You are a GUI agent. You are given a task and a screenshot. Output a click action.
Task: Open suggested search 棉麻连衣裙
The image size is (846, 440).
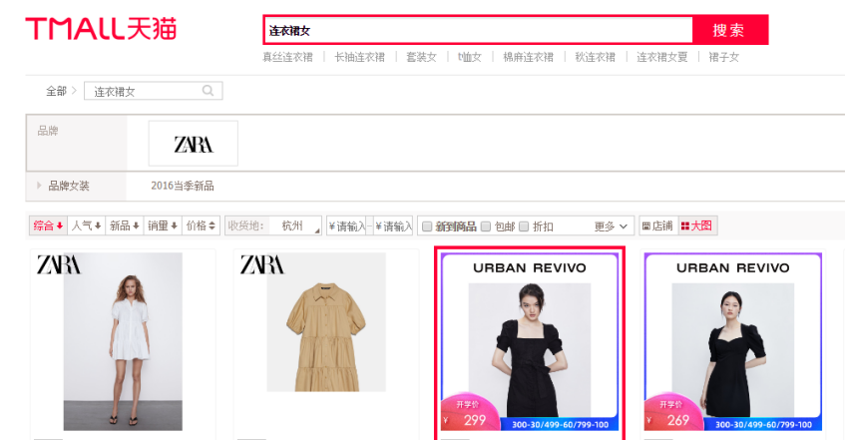coord(528,57)
